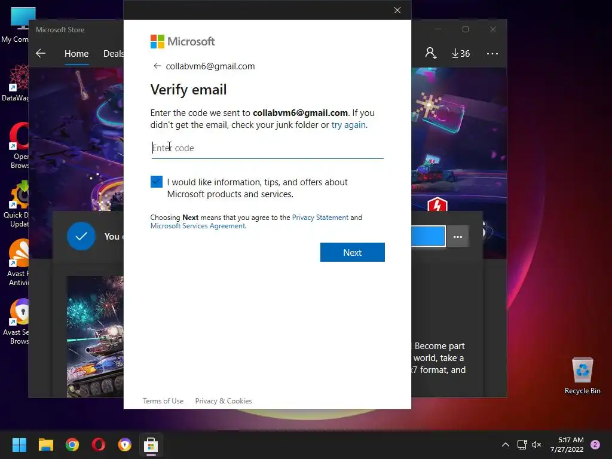Click the blue checkmark circle in Store

point(81,236)
